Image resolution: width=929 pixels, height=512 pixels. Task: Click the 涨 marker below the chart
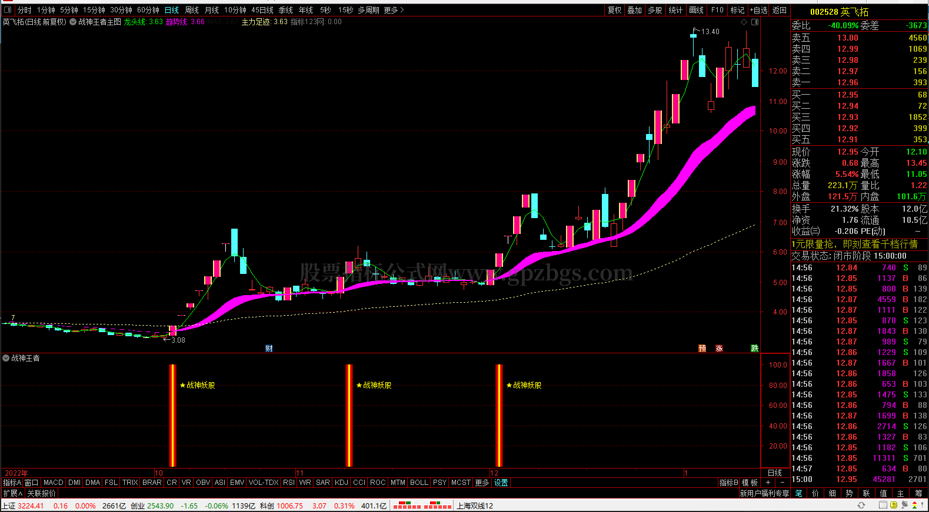[x=719, y=349]
